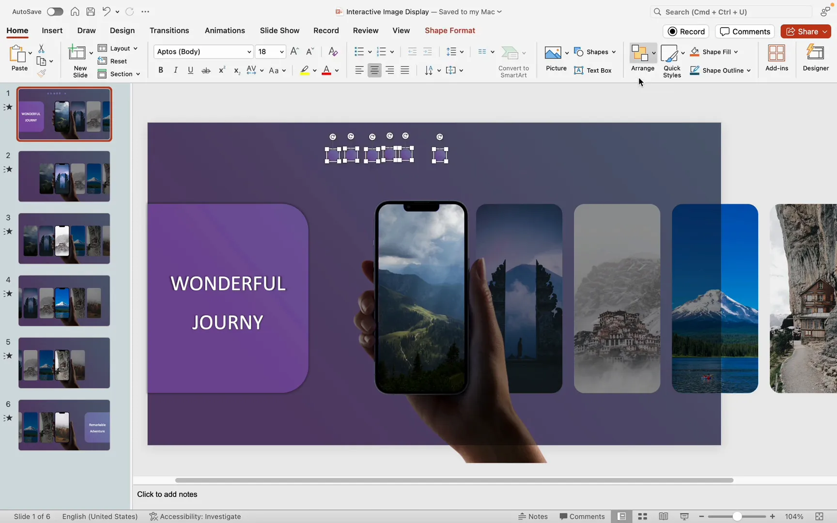Decrease the list indent level

pyautogui.click(x=412, y=51)
